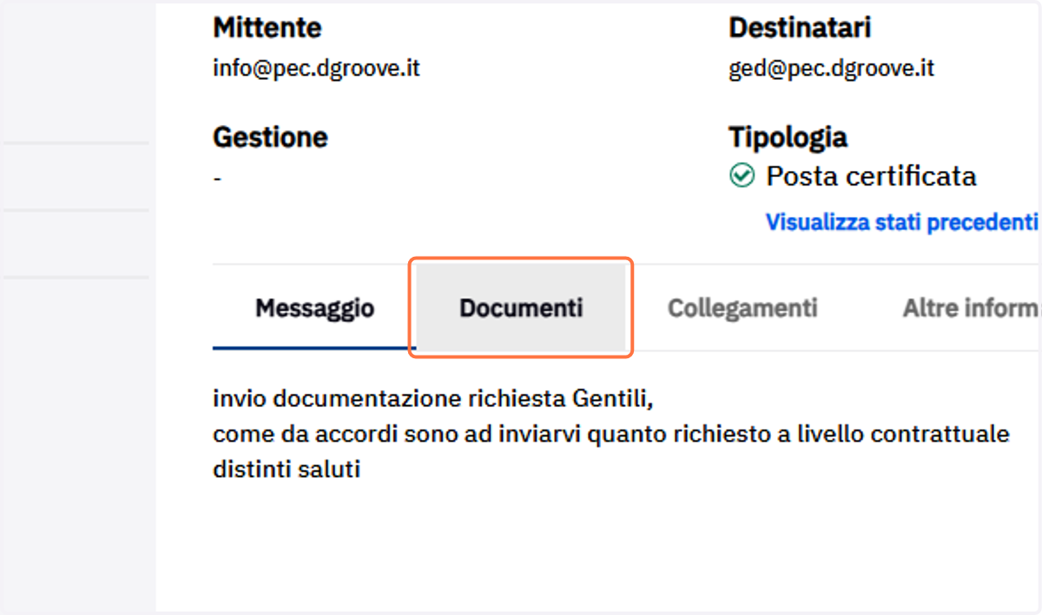Screen dimensions: 1042x615
Task: Click the Posta certificata label
Action: pyautogui.click(x=871, y=177)
